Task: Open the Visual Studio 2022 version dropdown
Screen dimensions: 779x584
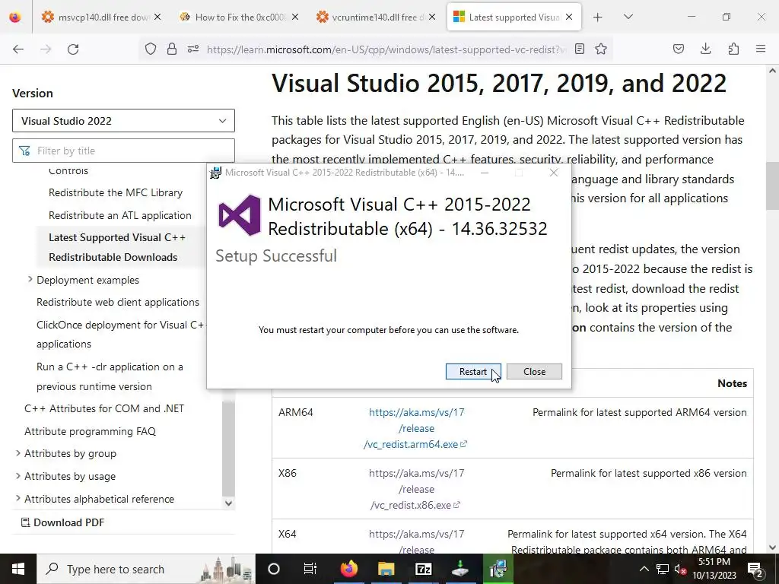Action: tap(123, 121)
